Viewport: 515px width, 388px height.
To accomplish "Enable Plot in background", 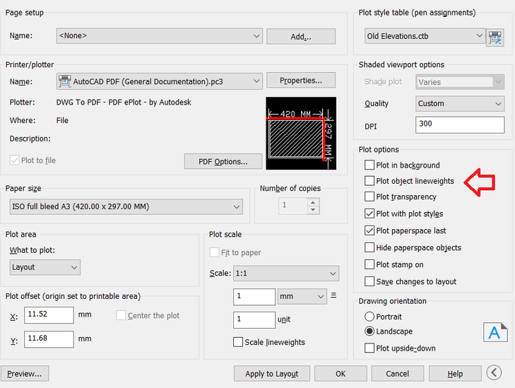I will (x=369, y=165).
